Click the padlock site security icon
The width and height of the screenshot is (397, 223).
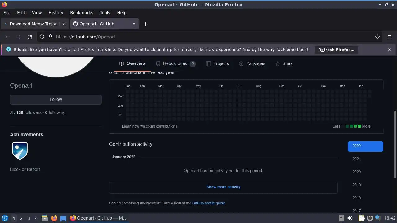click(x=51, y=37)
